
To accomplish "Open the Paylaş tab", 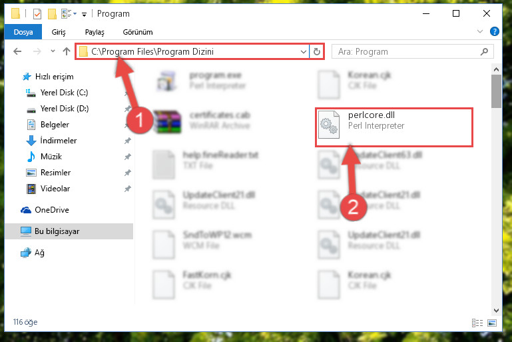I will coord(95,32).
